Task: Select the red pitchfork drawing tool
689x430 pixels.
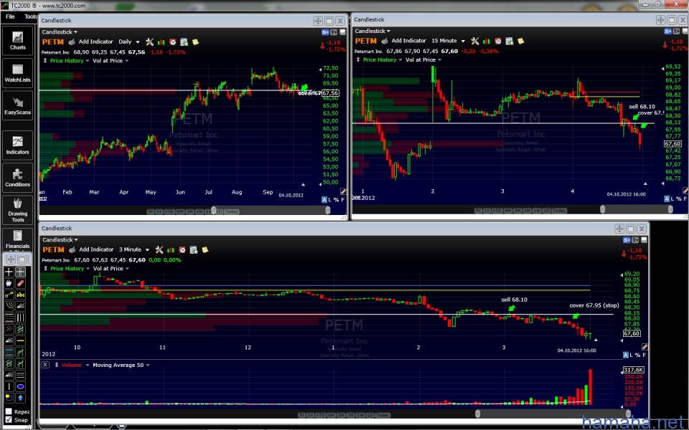Action: pyautogui.click(x=9, y=329)
